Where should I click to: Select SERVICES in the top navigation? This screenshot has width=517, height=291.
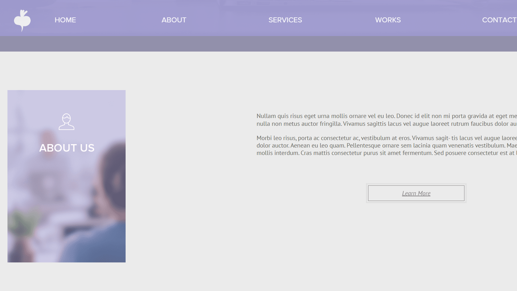[285, 20]
